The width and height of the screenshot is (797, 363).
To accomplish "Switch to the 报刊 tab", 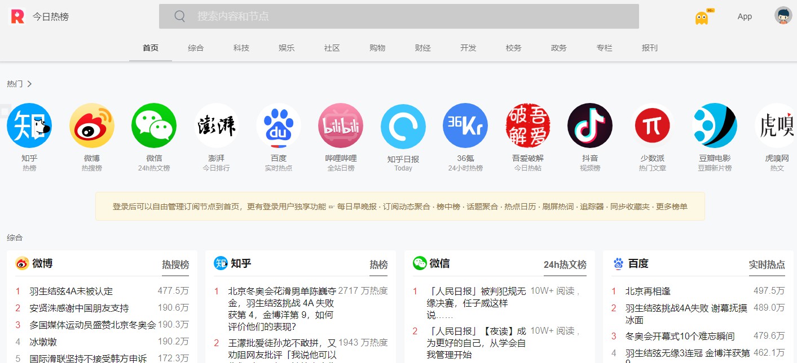I will tap(650, 48).
